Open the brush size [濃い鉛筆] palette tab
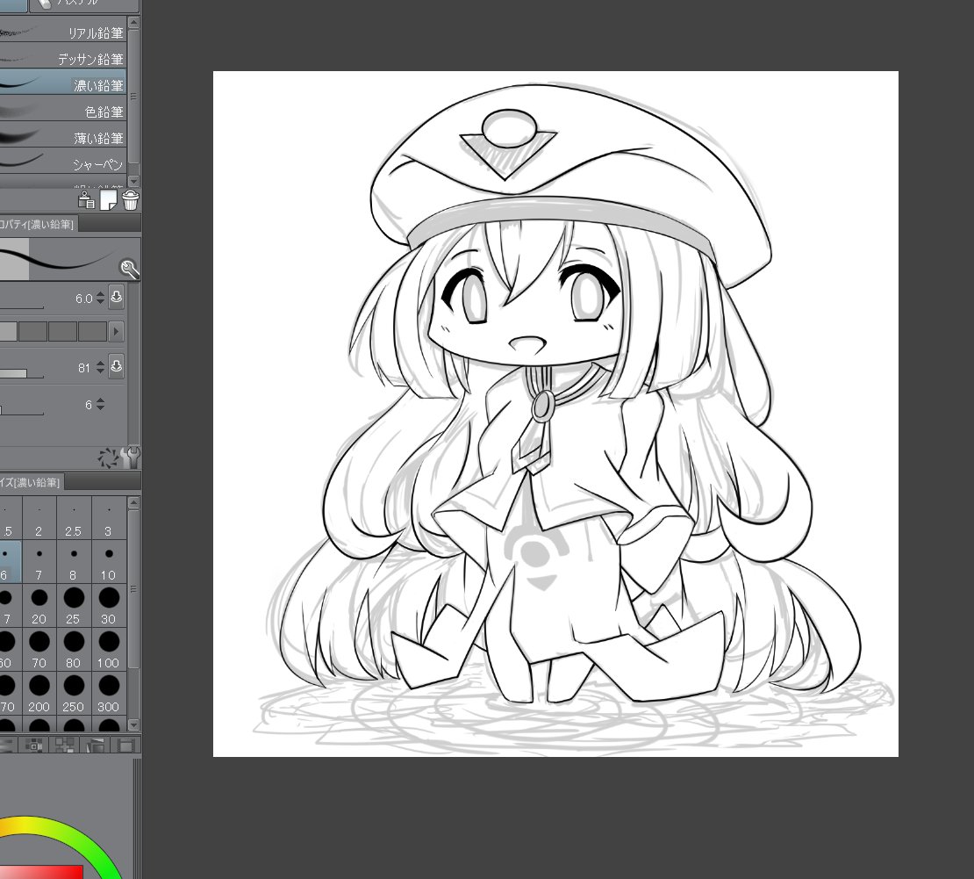The width and height of the screenshot is (974, 879). [31, 482]
